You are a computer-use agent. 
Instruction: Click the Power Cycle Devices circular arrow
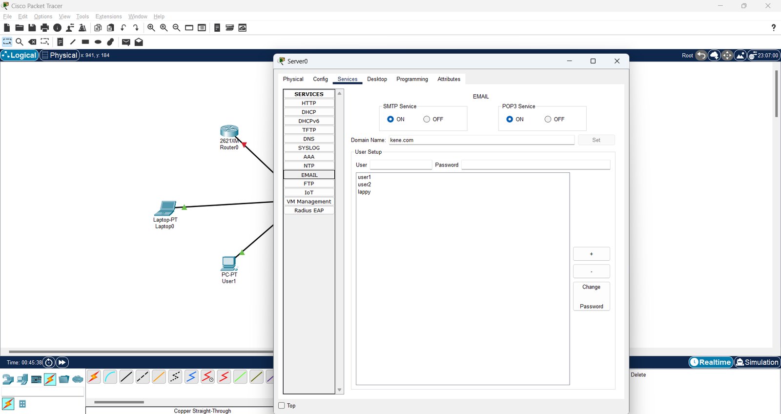click(49, 362)
